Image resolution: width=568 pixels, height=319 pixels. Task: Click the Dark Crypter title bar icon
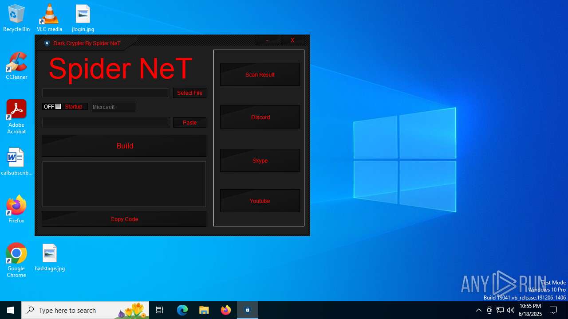coord(47,43)
